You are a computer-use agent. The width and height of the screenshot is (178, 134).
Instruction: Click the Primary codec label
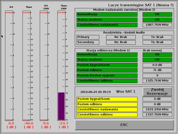(88, 37)
